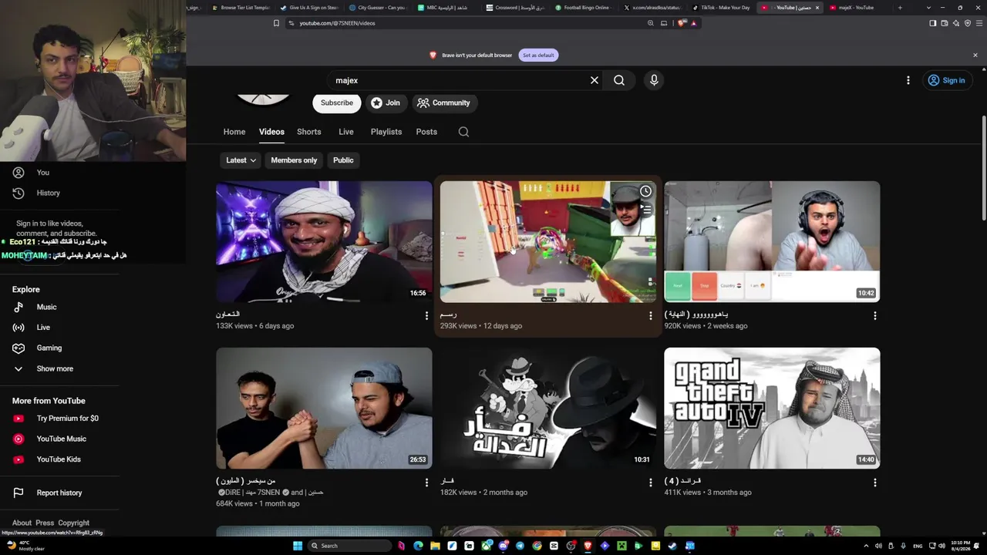
Task: Search within the channel using magnifier icon
Action: (x=463, y=132)
